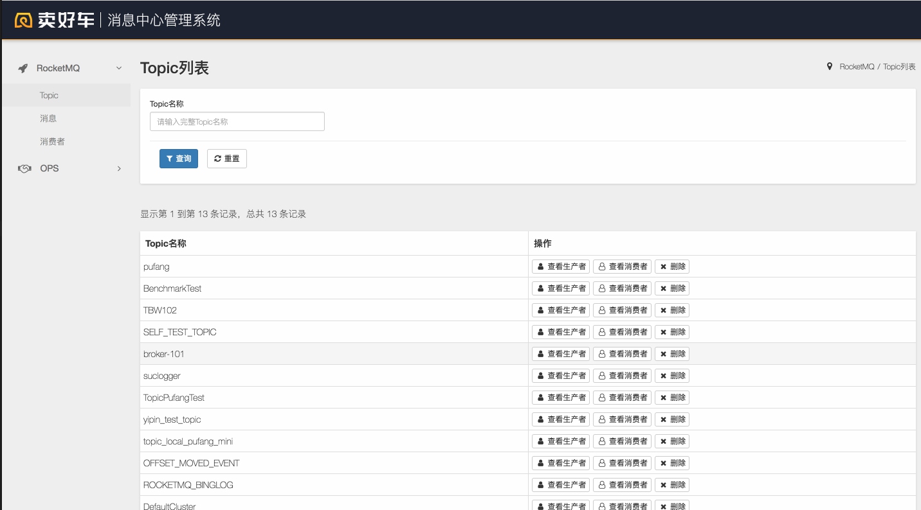
Task: Click the 消息中心管理系统 header title
Action: point(164,20)
